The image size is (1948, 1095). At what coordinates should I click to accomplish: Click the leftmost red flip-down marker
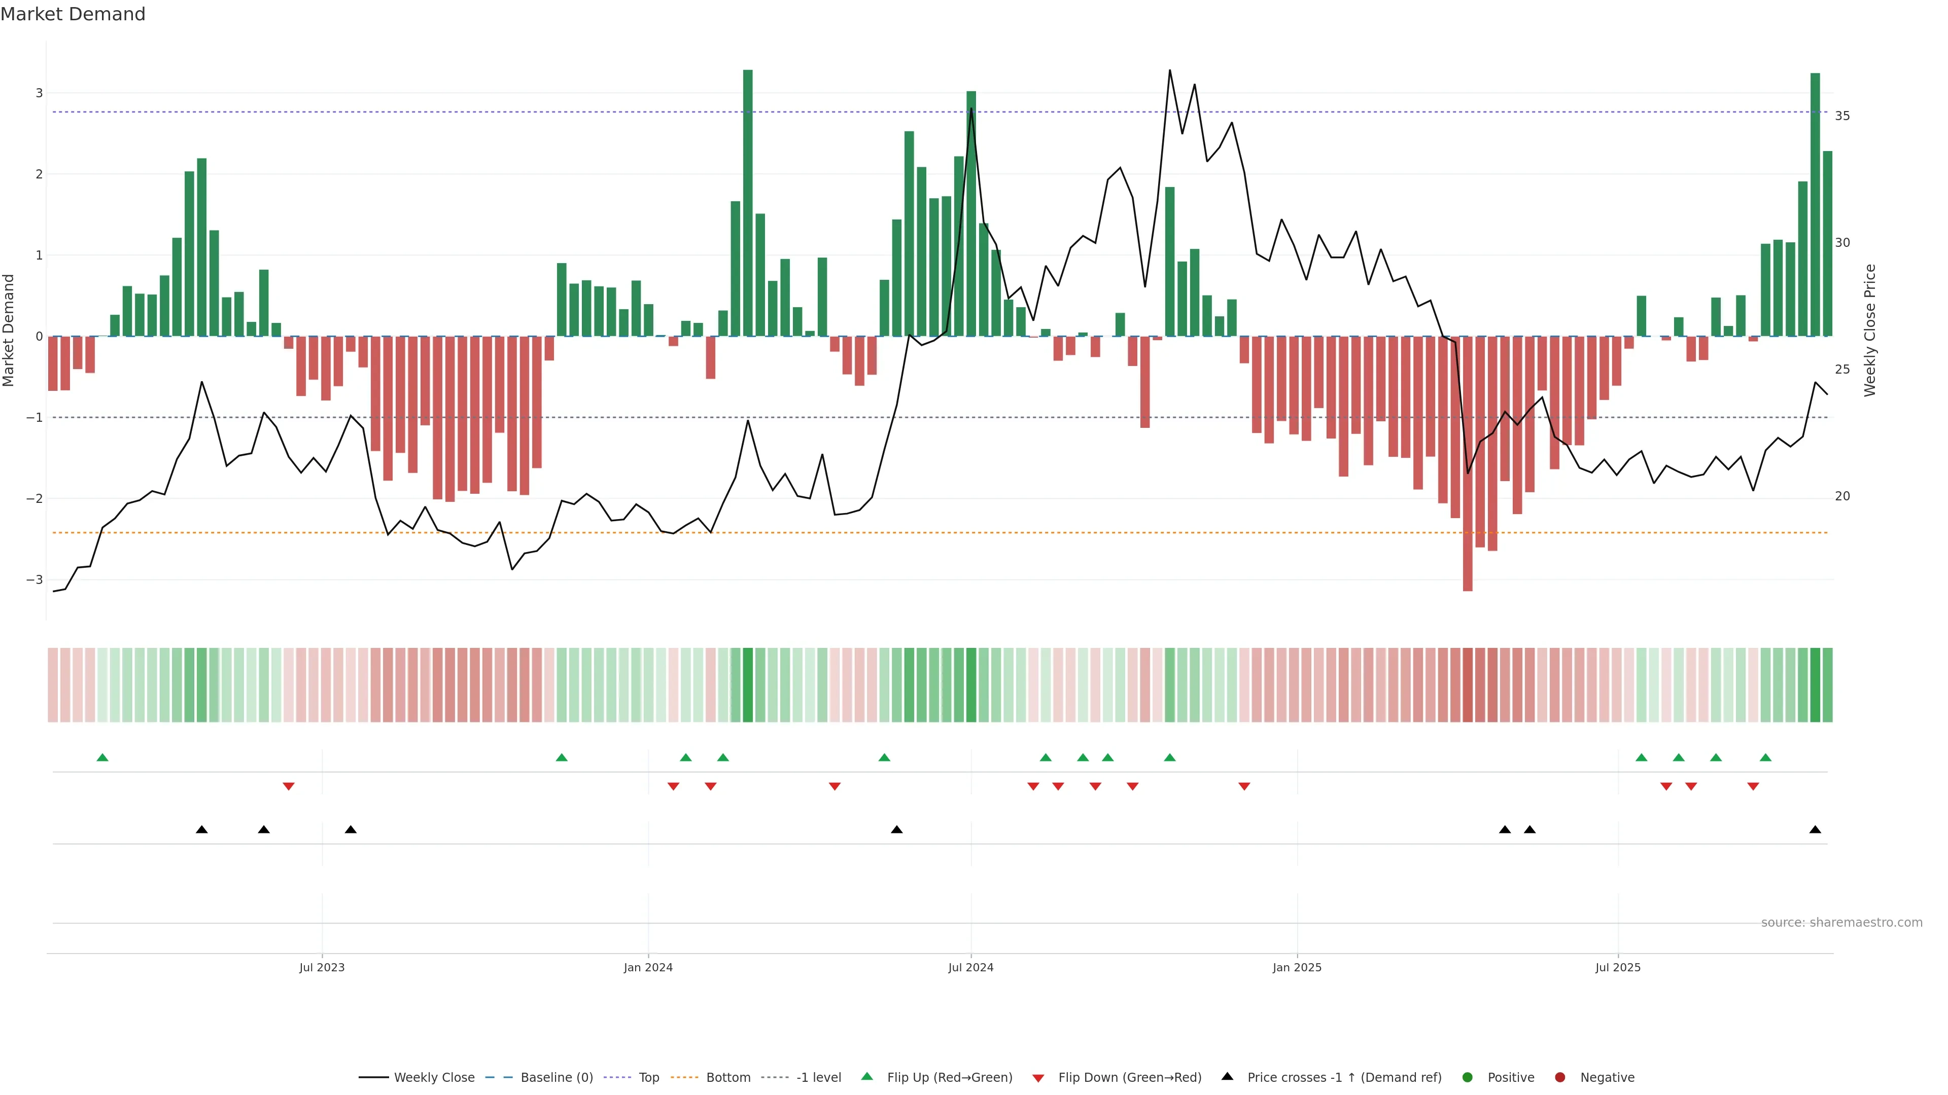288,786
